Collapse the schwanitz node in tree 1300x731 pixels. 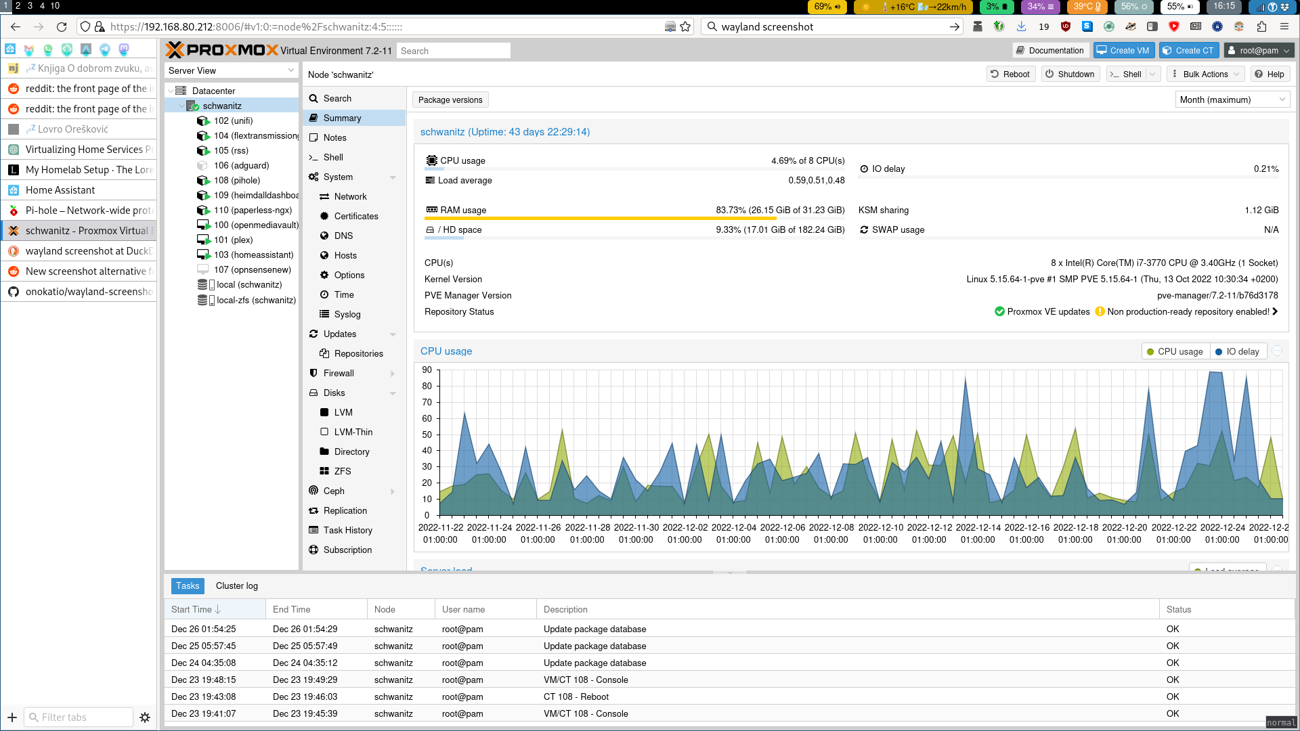coord(181,106)
